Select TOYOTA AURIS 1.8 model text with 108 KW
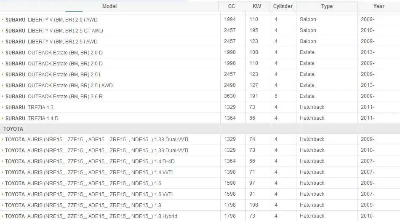The height and width of the screenshot is (221, 400). (x=83, y=205)
